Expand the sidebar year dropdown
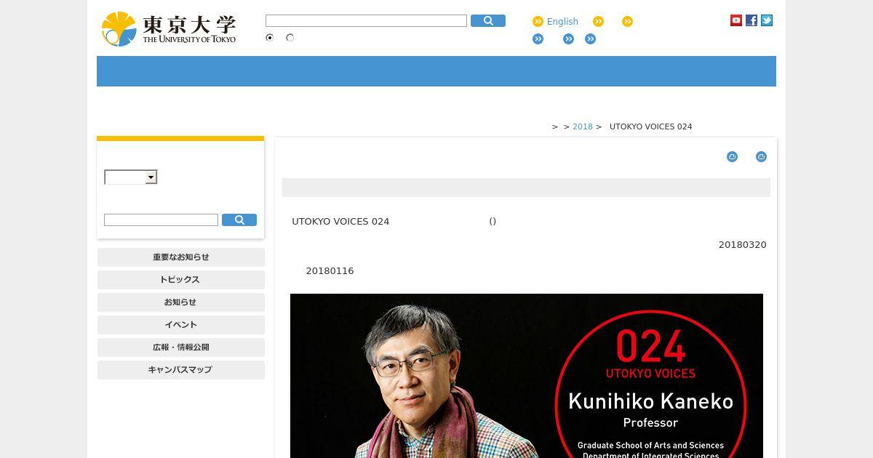Image resolution: width=873 pixels, height=458 pixels. tap(131, 177)
